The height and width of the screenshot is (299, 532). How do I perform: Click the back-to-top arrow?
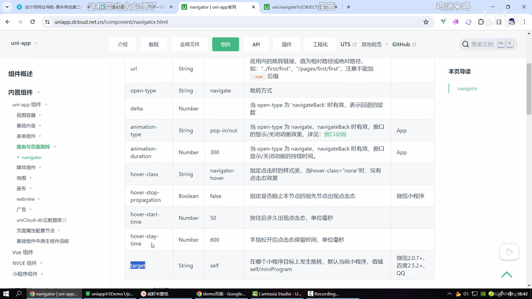click(x=507, y=274)
